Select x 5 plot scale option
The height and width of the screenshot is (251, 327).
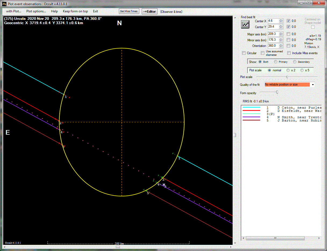(x=302, y=70)
